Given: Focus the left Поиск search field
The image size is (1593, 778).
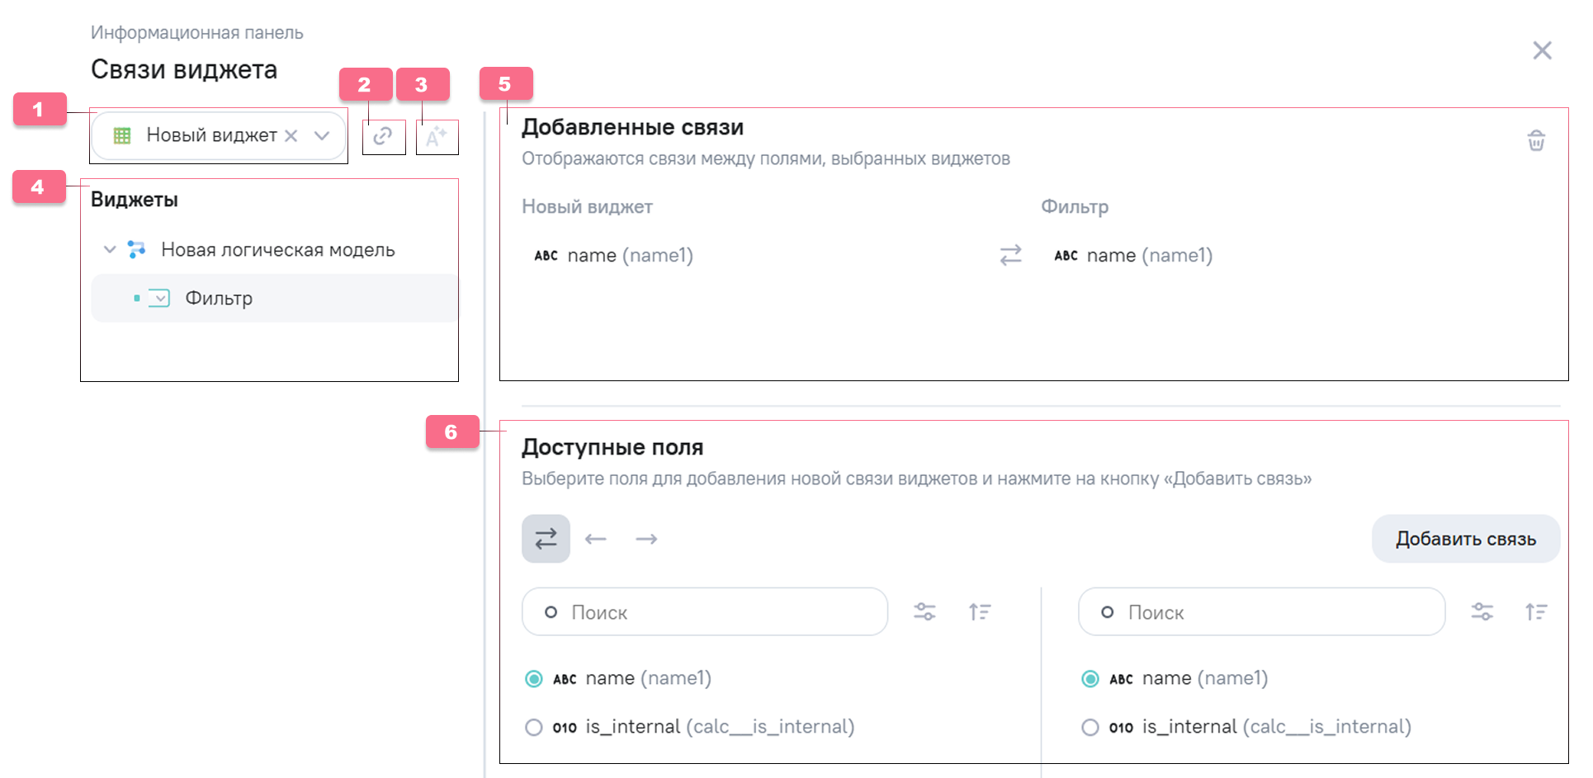Looking at the screenshot, I should pyautogui.click(x=705, y=611).
